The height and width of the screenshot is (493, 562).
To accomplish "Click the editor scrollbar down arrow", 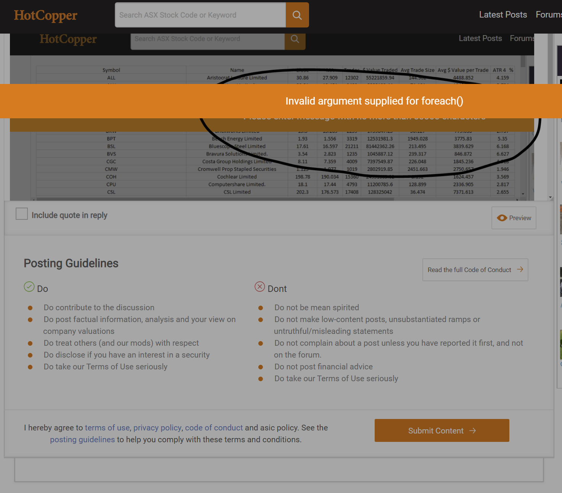I will click(x=550, y=197).
